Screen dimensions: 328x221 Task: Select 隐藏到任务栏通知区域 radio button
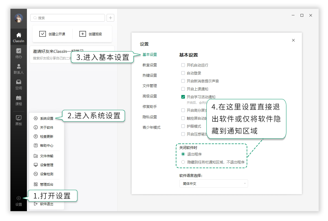pyautogui.click(x=183, y=162)
